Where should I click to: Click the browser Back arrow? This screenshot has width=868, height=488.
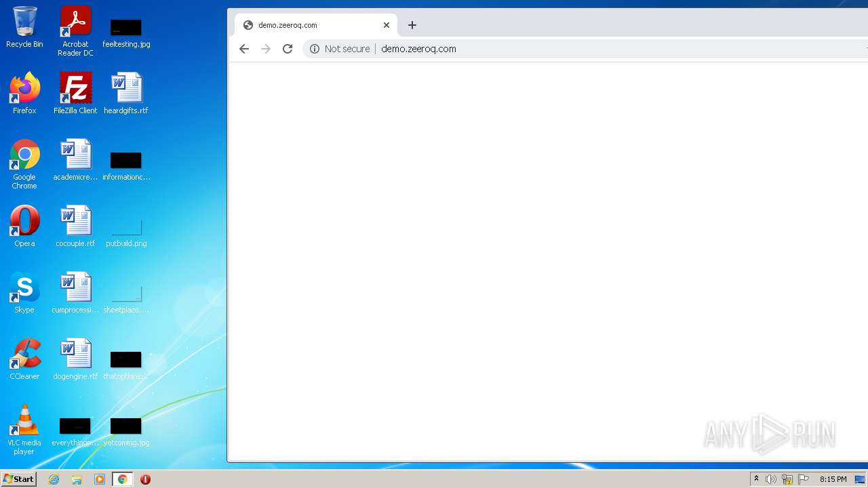[244, 49]
